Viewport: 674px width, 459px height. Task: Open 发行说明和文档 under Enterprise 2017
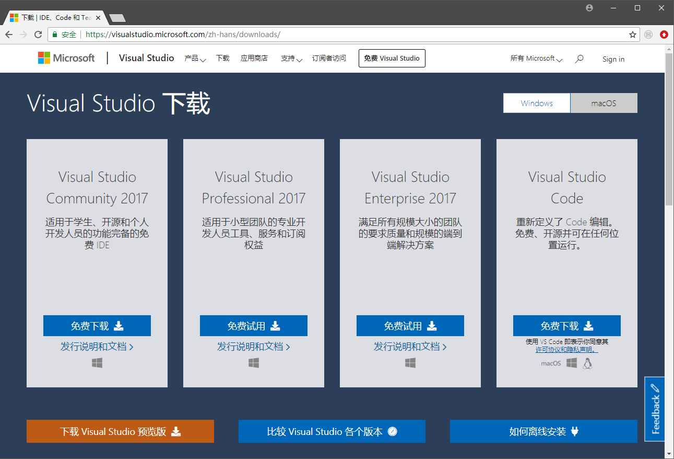coord(410,347)
